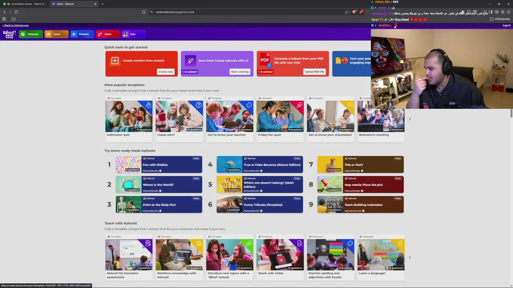Viewport: 513px width, 288px height.
Task: Open the All Bookmarks folder
Action: pyautogui.click(x=501, y=19)
